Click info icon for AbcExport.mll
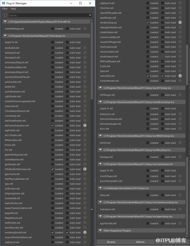 point(85,52)
